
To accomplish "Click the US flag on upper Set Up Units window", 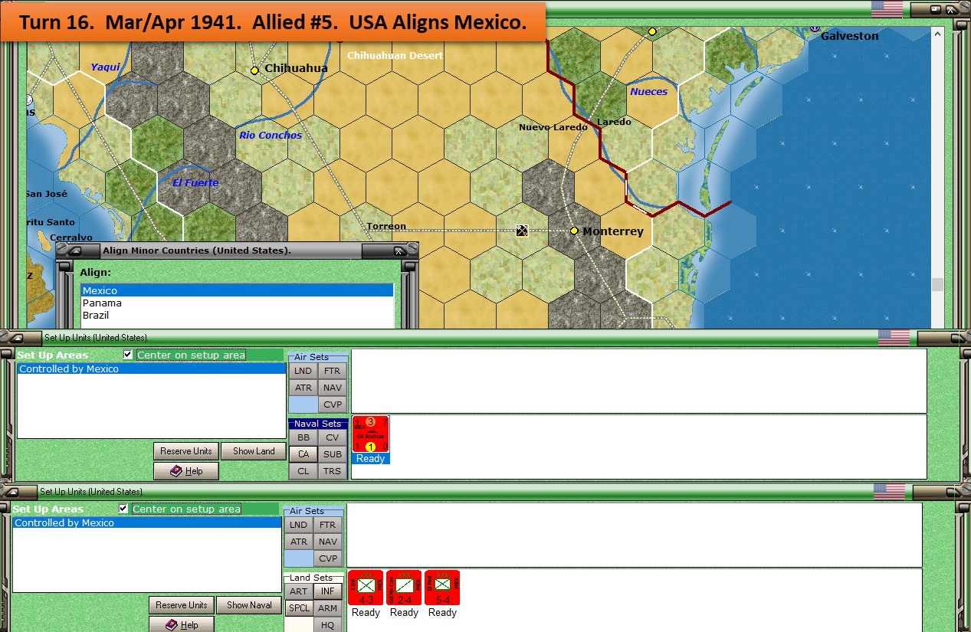I will pyautogui.click(x=894, y=337).
